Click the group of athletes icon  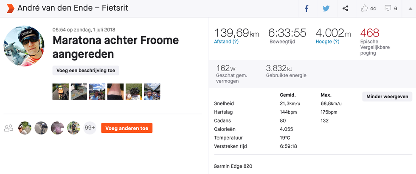(8, 128)
